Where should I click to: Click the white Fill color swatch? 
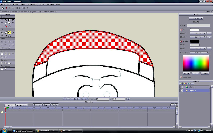195,30
